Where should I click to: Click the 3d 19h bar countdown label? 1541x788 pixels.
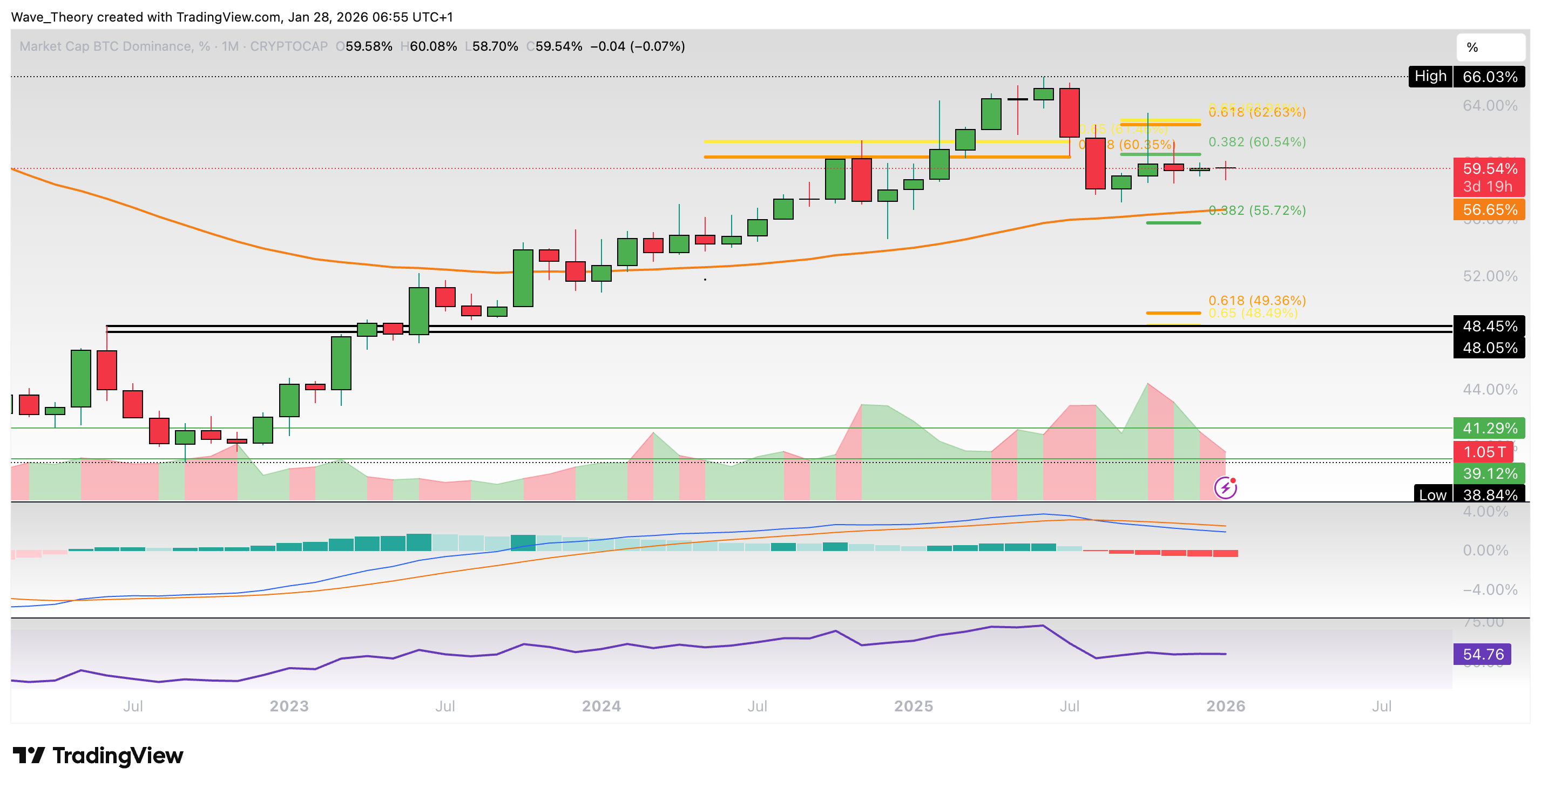(x=1488, y=187)
